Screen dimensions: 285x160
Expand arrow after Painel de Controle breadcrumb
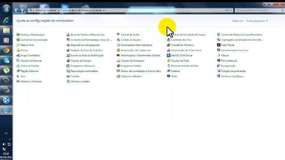click(x=59, y=10)
